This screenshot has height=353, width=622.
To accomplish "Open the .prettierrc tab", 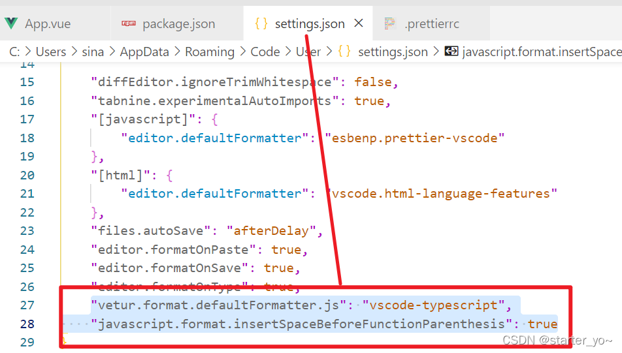I will pos(431,23).
